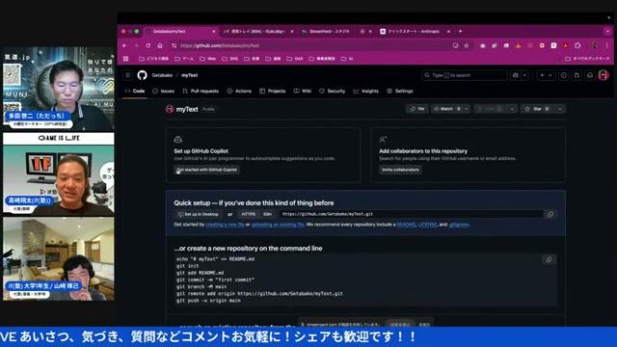Screen dimensions: 617x347
Task: Open the Wiki tab
Action: click(303, 91)
